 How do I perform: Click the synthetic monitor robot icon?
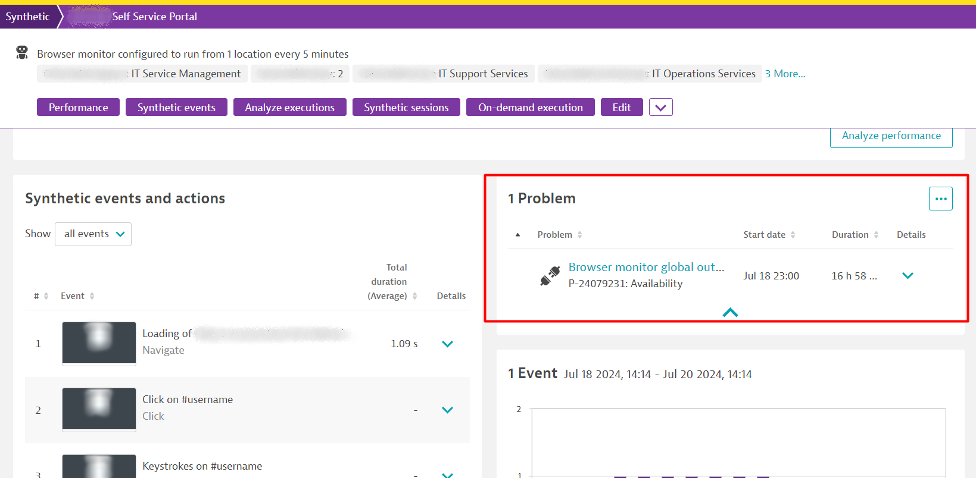pos(22,53)
